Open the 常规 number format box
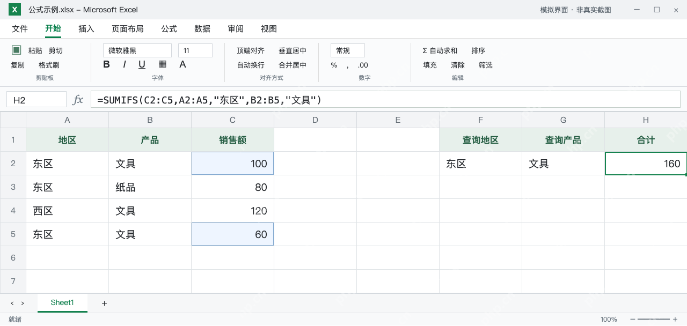687x326 pixels. coord(348,50)
